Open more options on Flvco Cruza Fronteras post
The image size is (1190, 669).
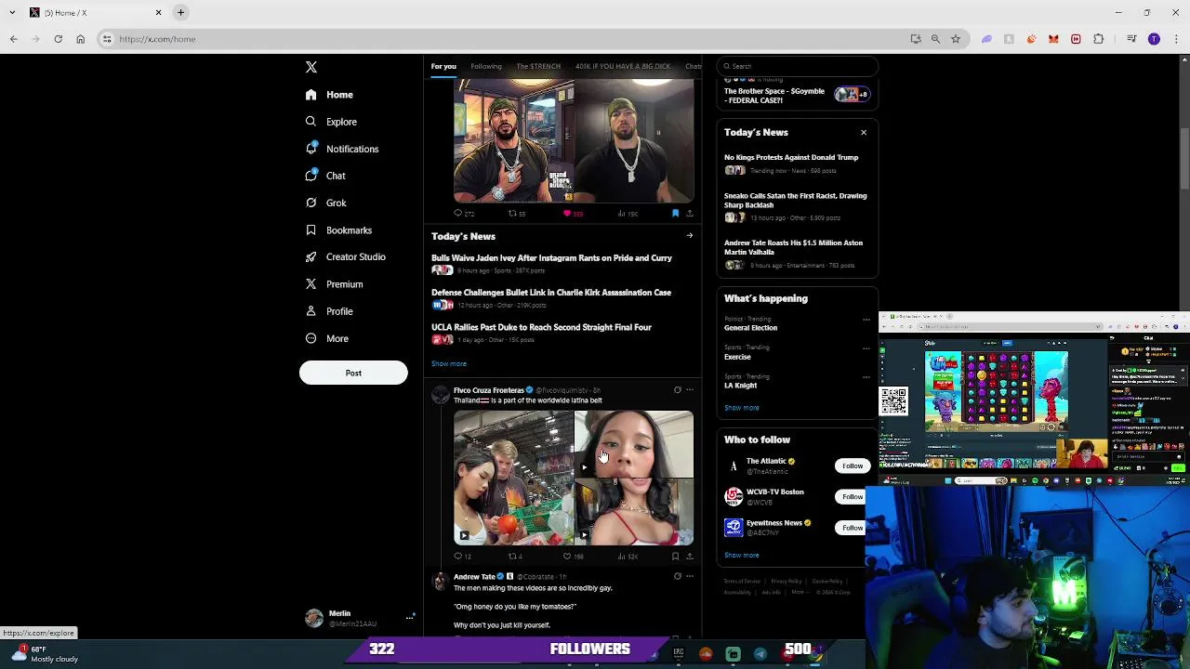point(689,390)
